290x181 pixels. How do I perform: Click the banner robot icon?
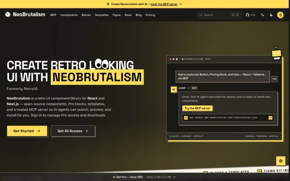click(108, 4)
